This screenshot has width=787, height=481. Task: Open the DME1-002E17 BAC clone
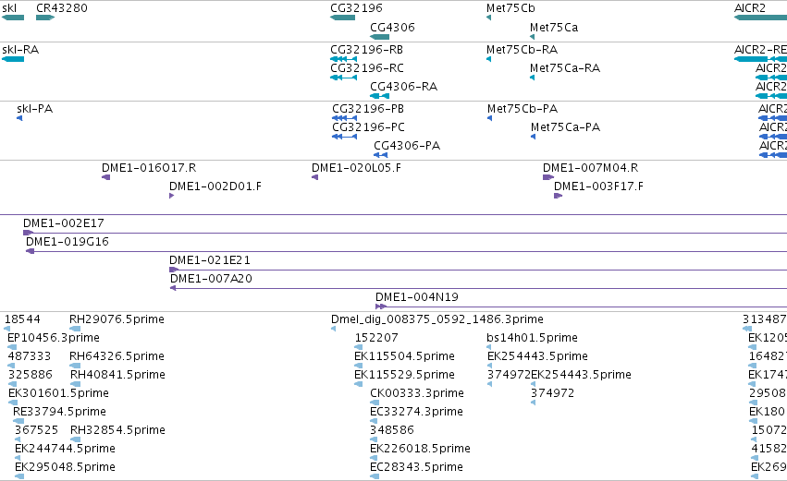coord(405,233)
